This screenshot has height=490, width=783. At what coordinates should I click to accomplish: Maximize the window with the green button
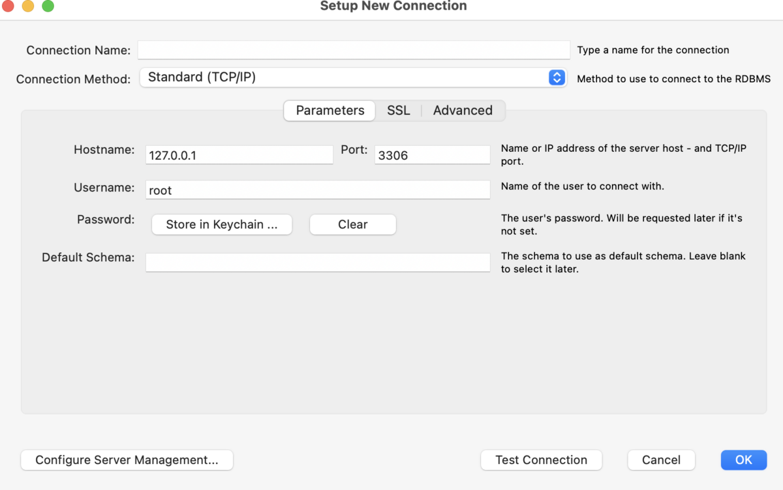point(48,7)
